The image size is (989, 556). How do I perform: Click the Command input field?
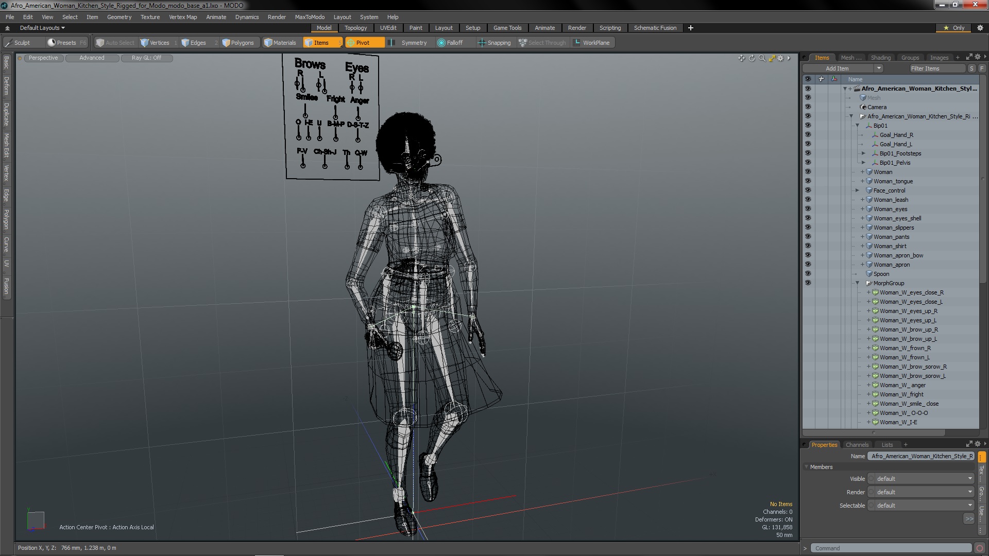point(891,548)
